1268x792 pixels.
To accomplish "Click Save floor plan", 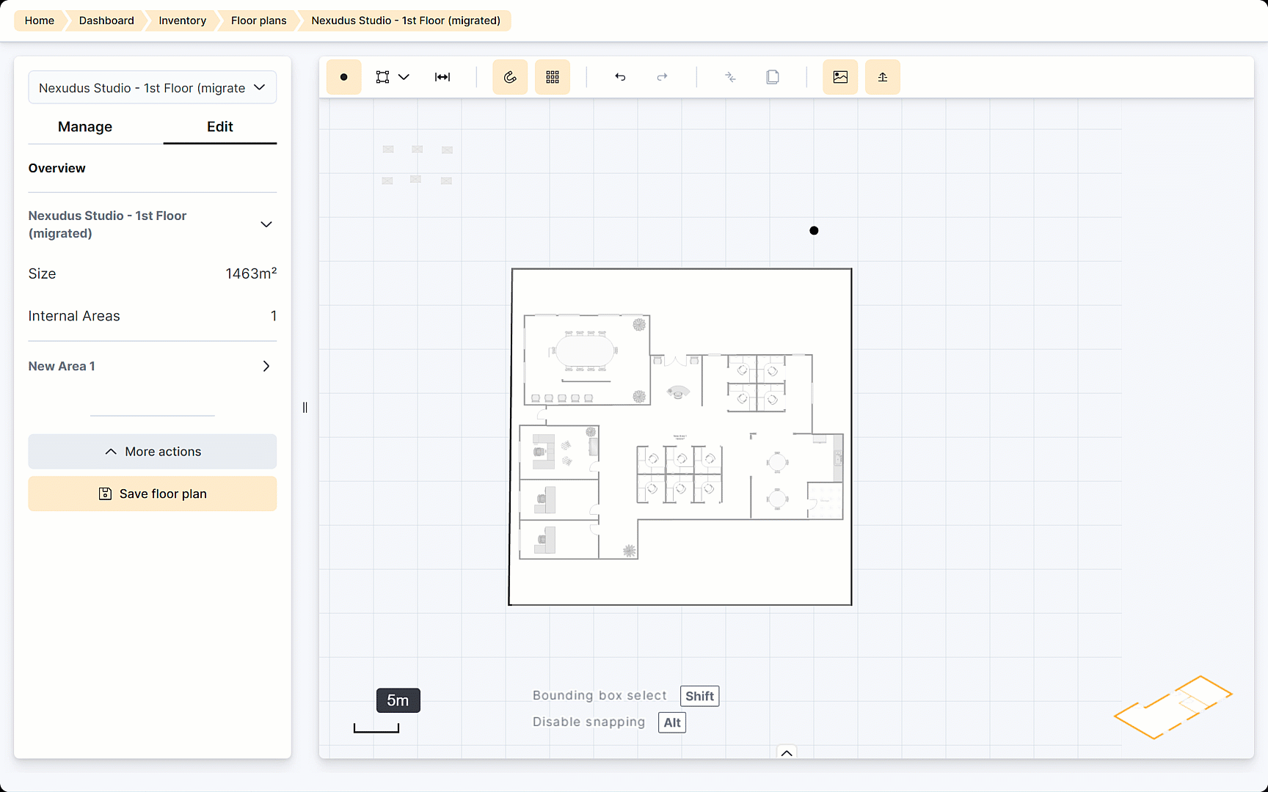I will [153, 494].
